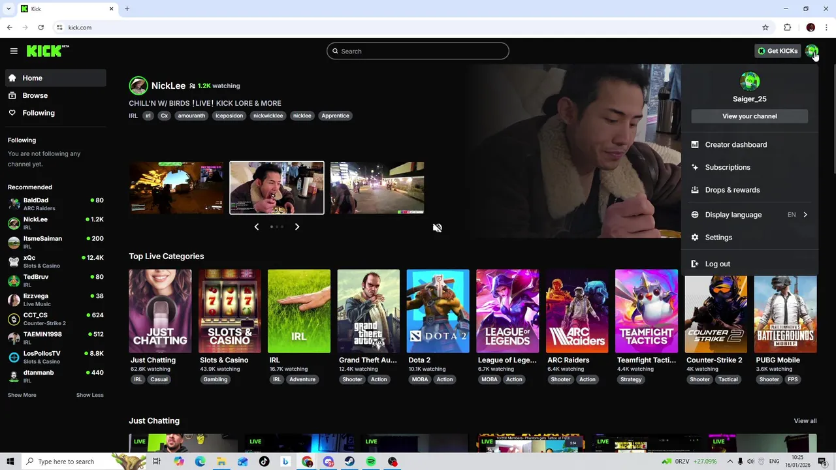The image size is (836, 470).
Task: Open user avatar profile menu icon
Action: coord(811,51)
